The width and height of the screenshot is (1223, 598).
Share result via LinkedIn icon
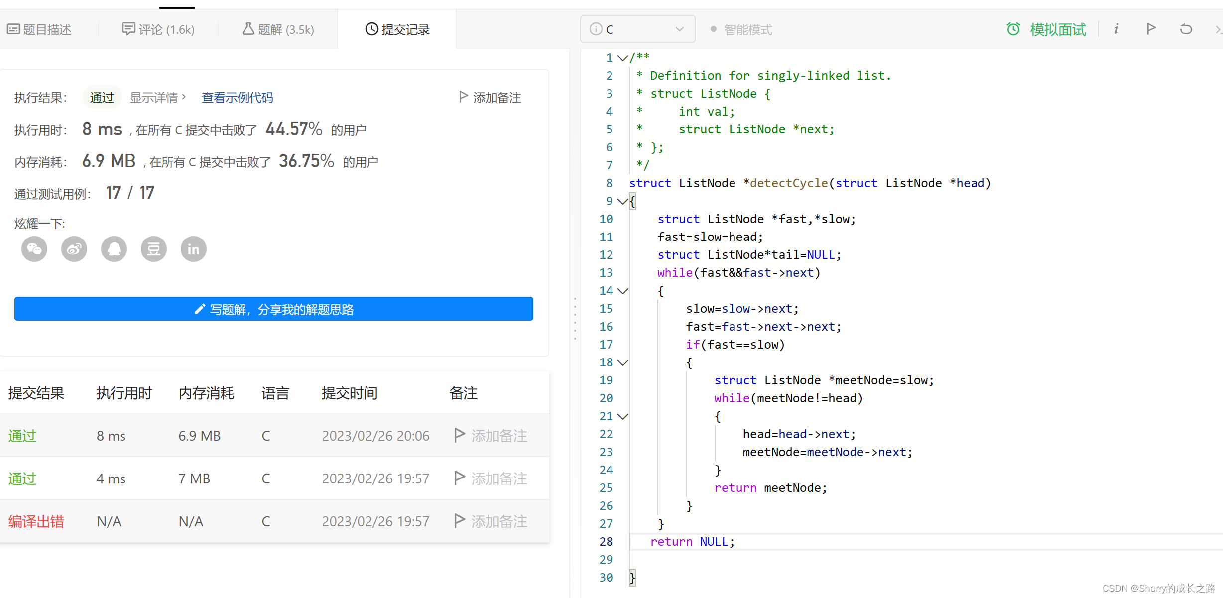(194, 249)
